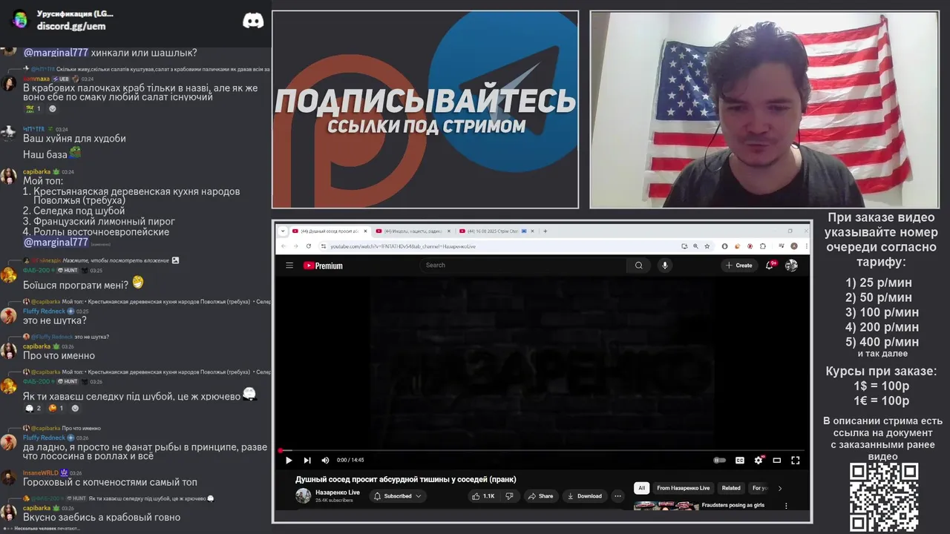950x534 pixels.
Task: Go forward in Chrome browser
Action: click(295, 246)
